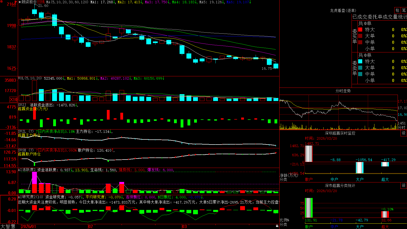407x229 pixels.
Task: Click the last cyan candlestick near 16.75
Action: pyautogui.click(x=276, y=66)
